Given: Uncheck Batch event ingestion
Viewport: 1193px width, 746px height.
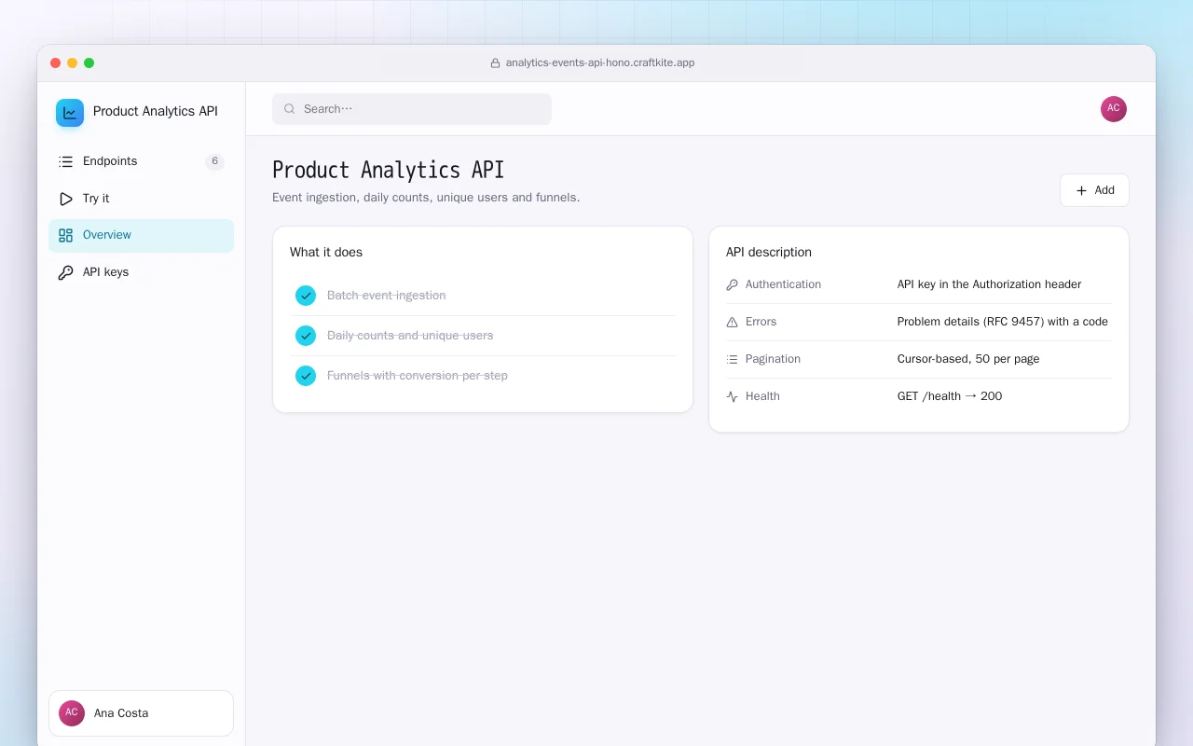Looking at the screenshot, I should click(306, 296).
